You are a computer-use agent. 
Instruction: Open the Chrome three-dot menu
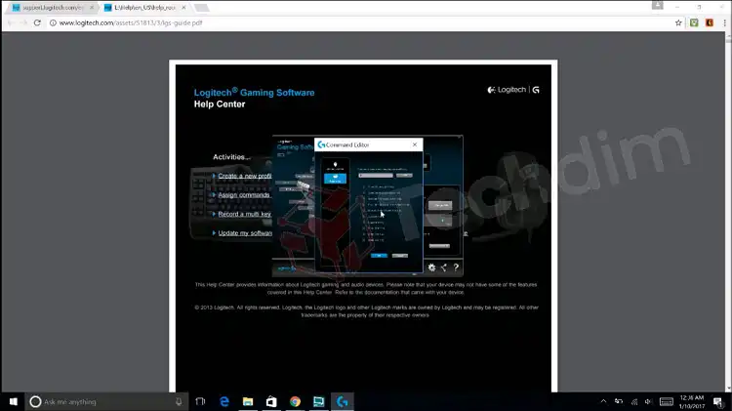724,22
